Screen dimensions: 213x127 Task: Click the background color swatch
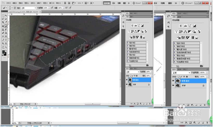(5, 54)
